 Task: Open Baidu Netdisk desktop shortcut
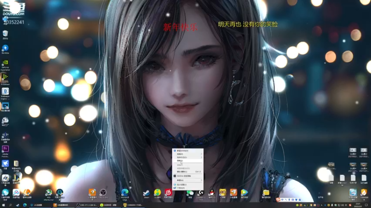point(16,194)
